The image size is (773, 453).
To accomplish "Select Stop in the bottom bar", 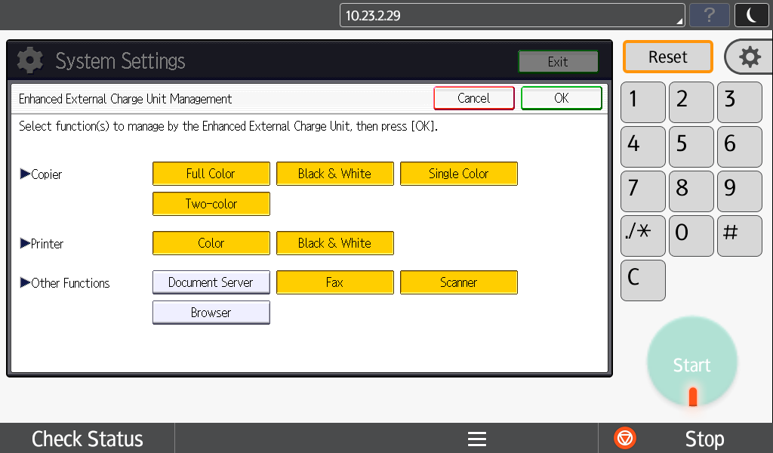I will (704, 438).
